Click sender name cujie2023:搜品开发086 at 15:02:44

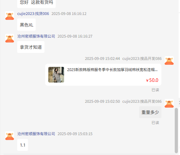pos(142,59)
